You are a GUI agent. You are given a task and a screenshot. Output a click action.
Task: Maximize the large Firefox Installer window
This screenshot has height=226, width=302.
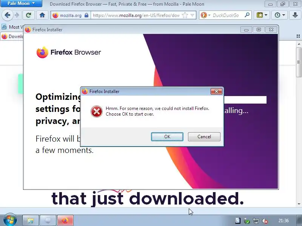pyautogui.click(x=259, y=30)
